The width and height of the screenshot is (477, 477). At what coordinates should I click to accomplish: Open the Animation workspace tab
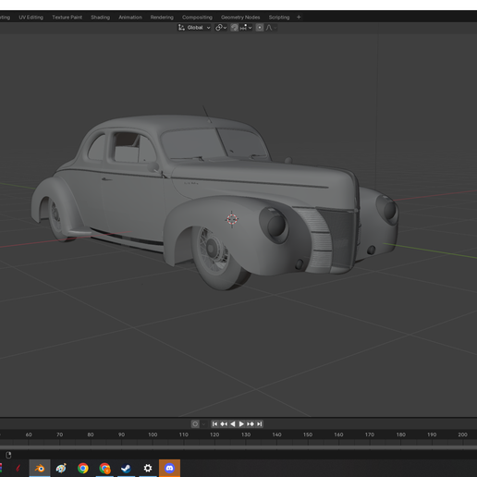click(x=130, y=18)
